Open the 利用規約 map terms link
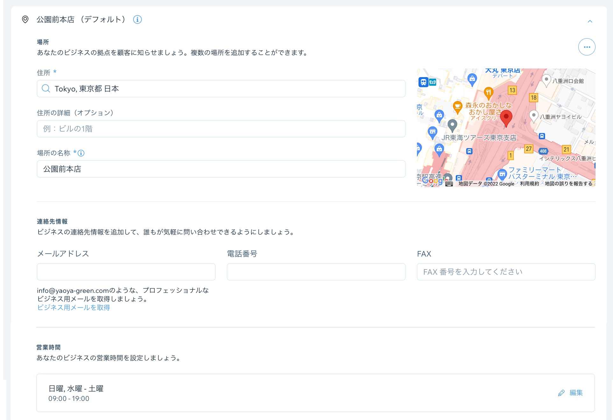 click(x=530, y=184)
